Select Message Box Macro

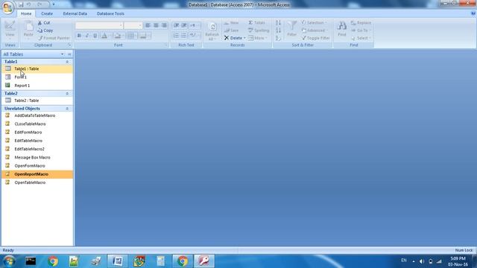click(x=37, y=157)
